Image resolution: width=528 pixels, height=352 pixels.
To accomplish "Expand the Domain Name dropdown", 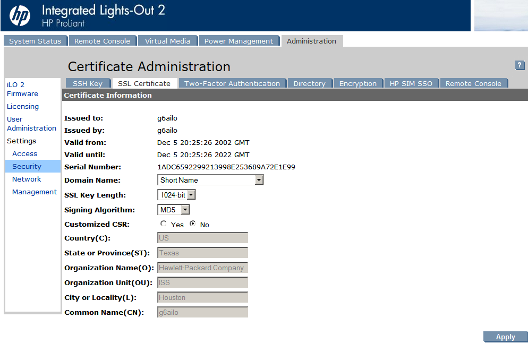I will click(210, 180).
